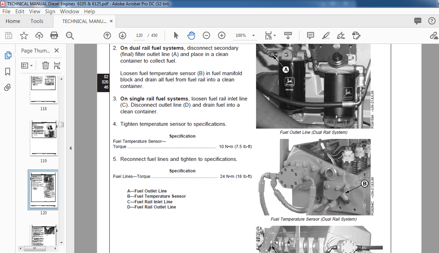Screen dimensions: 439x253
Task: Click the thumbnail panel scroll left arrow
Action: (x=21, y=249)
